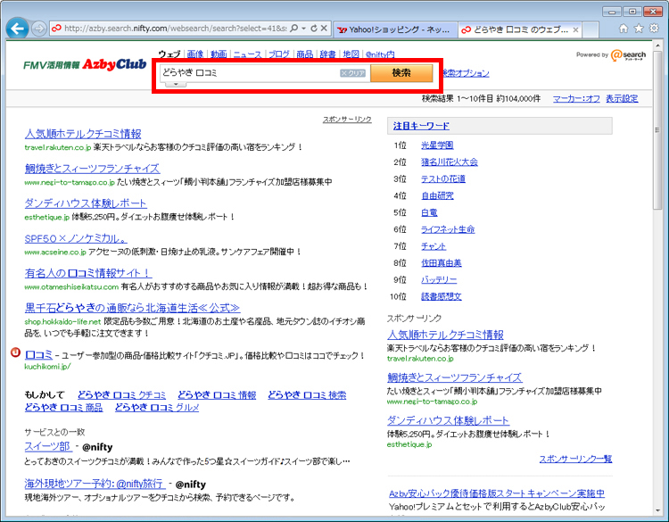Try suggestion どらやき 口コミ 情報
This screenshot has height=522, width=669.
(x=217, y=394)
